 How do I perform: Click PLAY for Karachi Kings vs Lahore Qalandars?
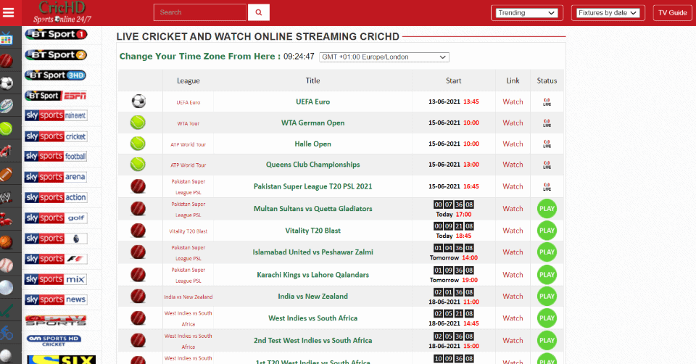click(x=547, y=275)
